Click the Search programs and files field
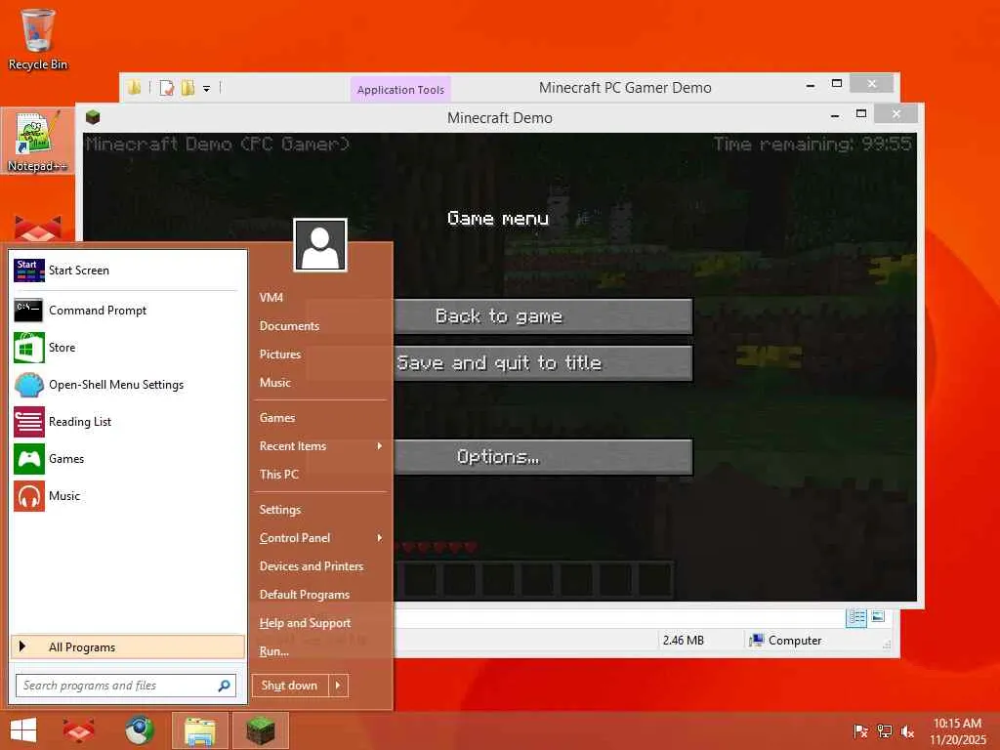Image resolution: width=1000 pixels, height=750 pixels. point(126,686)
